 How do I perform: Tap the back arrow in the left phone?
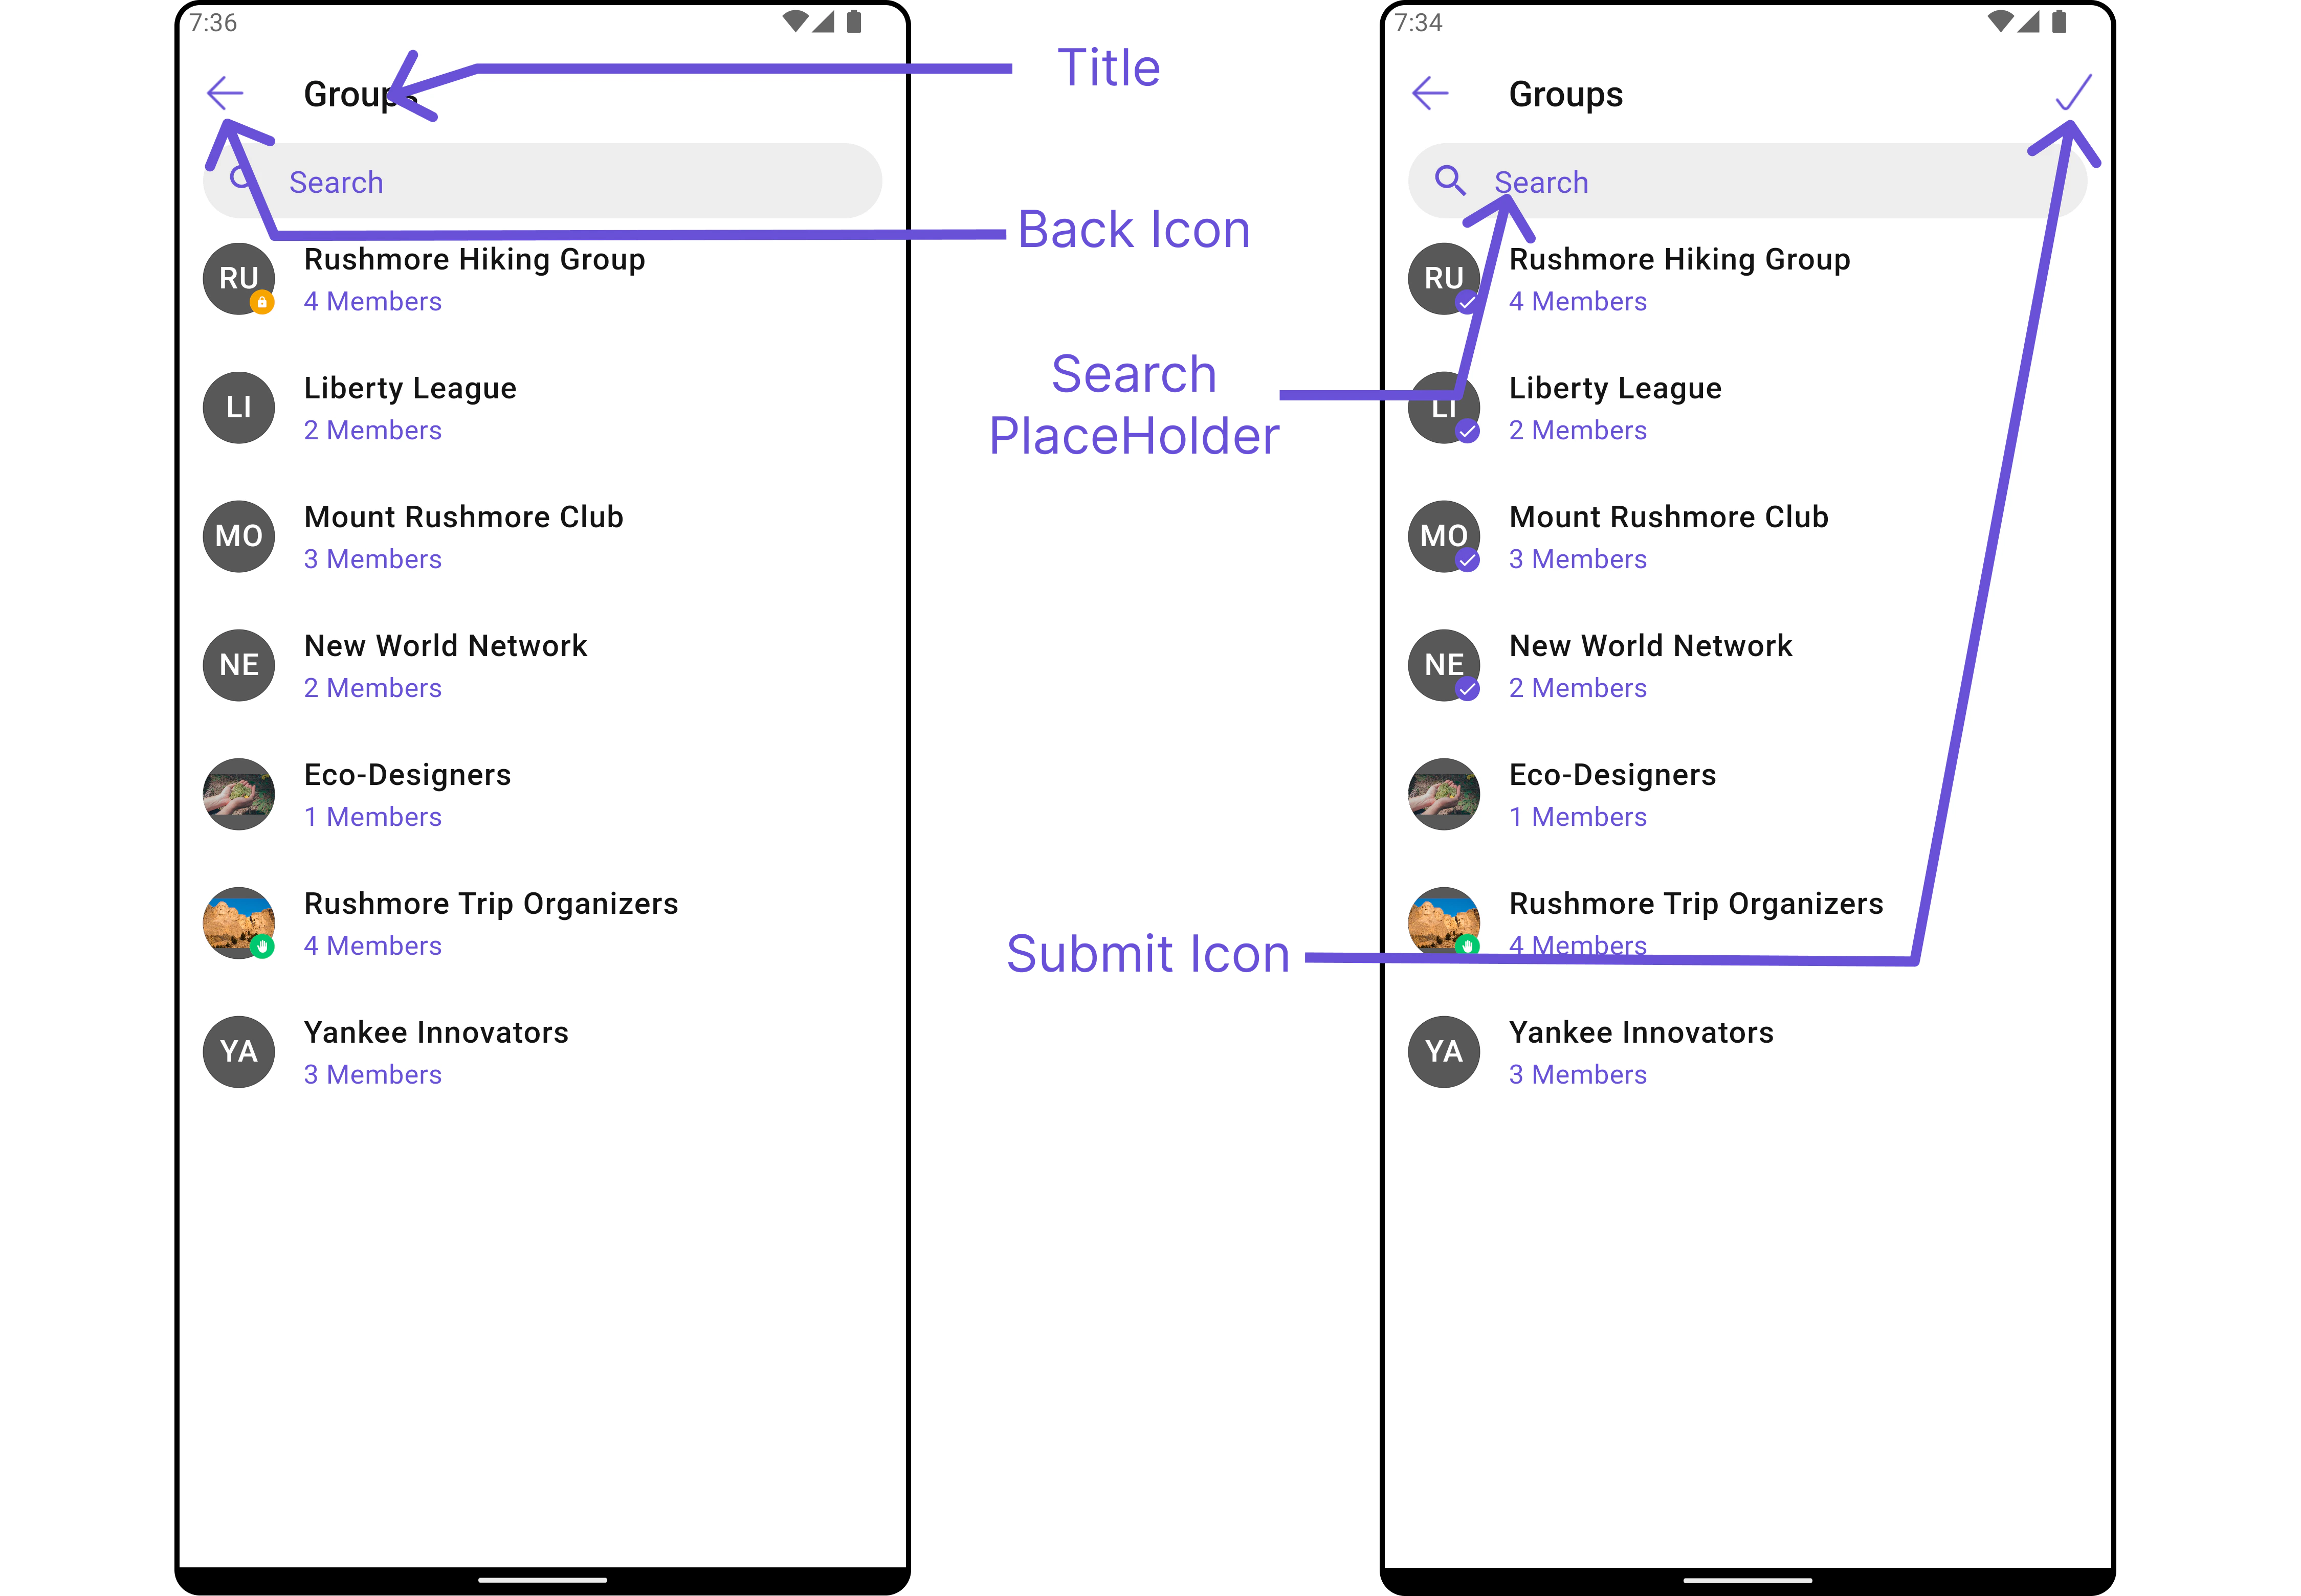(225, 94)
